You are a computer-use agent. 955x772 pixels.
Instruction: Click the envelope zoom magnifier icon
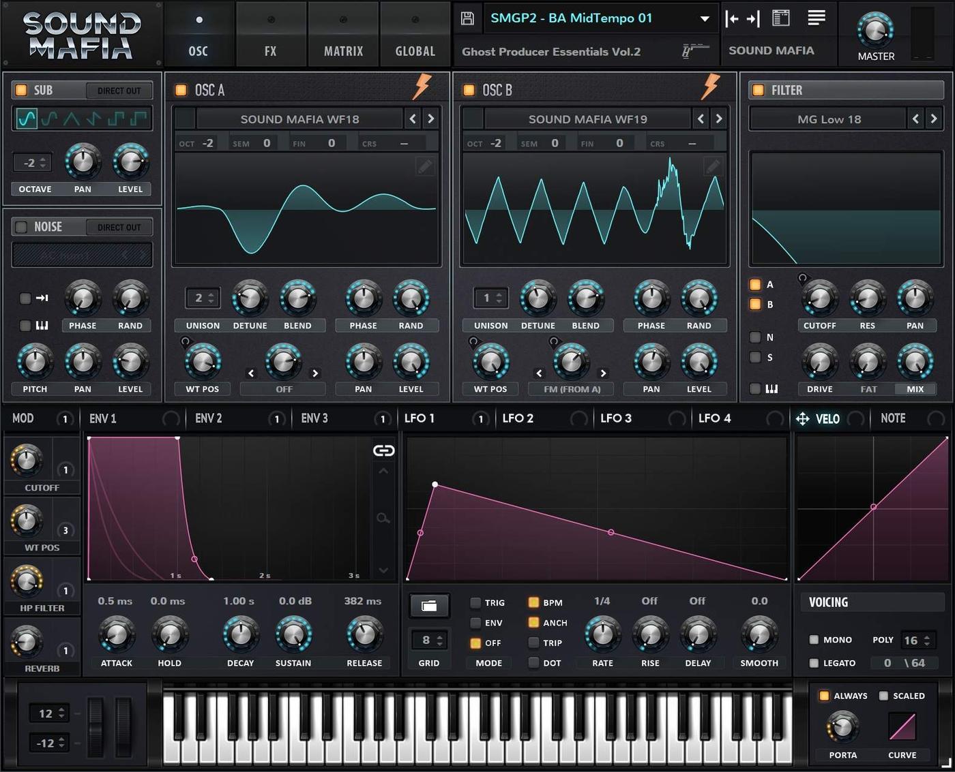[x=383, y=519]
